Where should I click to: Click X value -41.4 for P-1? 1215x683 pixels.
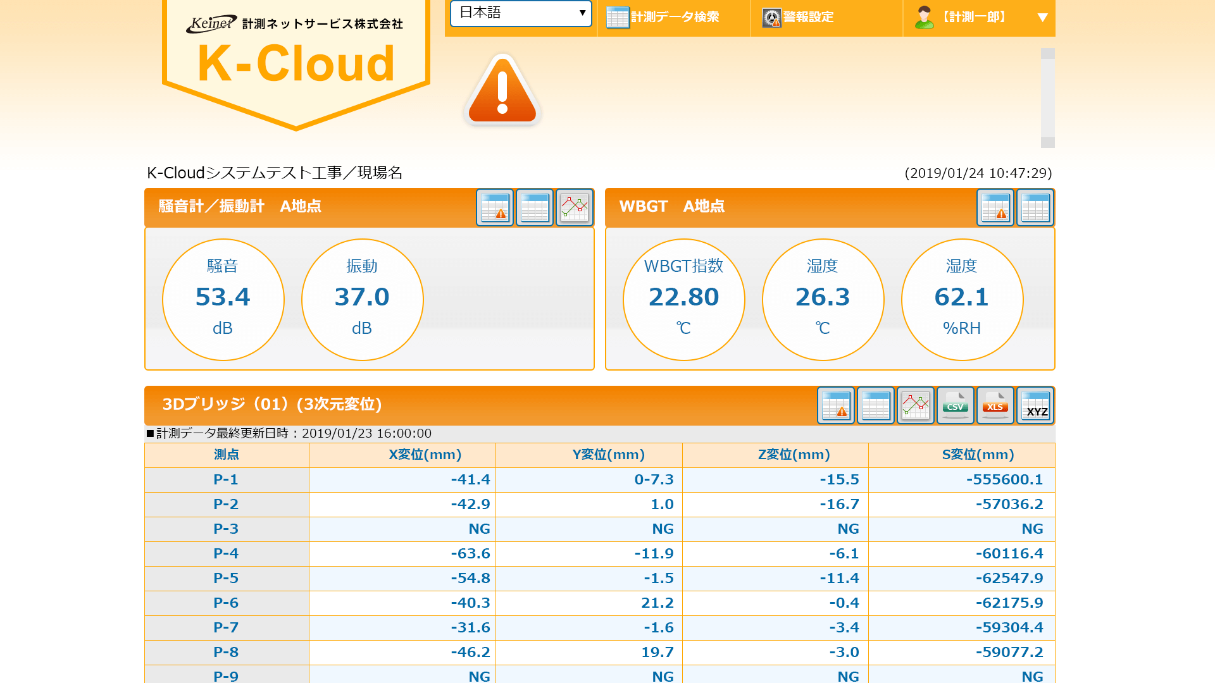(x=470, y=480)
